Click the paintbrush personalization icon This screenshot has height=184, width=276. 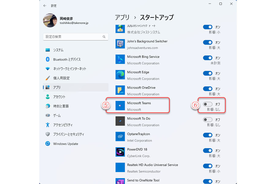click(x=48, y=78)
